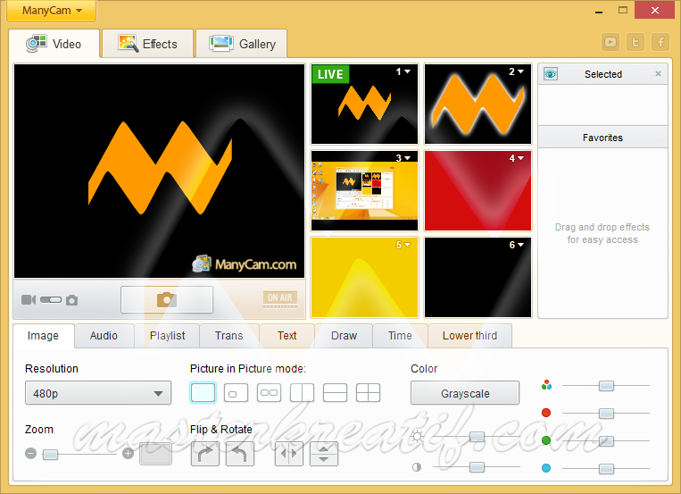The width and height of the screenshot is (681, 494).
Task: Open the Draw tab
Action: click(x=344, y=336)
